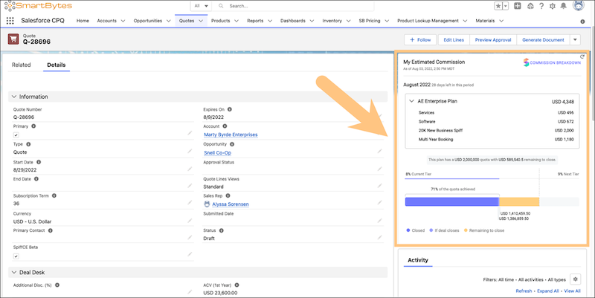Click into the global Search field

pos(292,6)
